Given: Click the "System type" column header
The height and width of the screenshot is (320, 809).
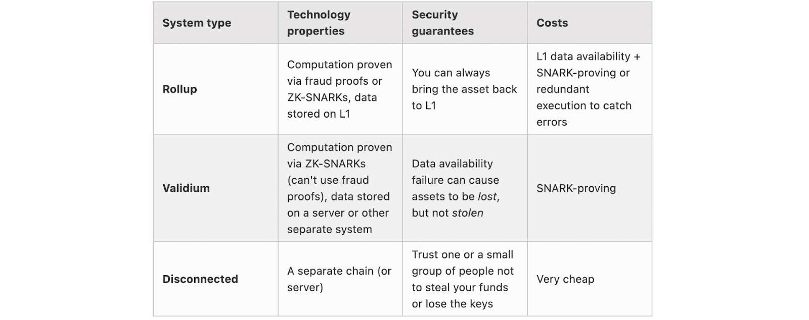Looking at the screenshot, I should [x=197, y=23].
